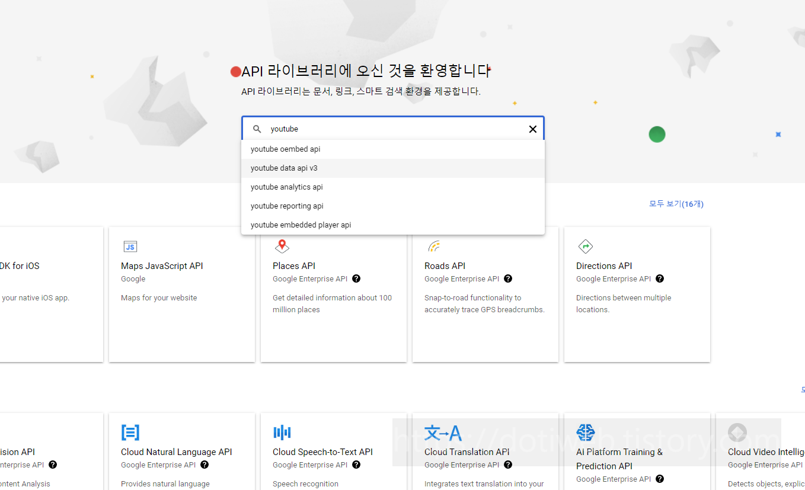Choose suggestion youtube data api v3
This screenshot has height=490, width=805.
coord(392,168)
